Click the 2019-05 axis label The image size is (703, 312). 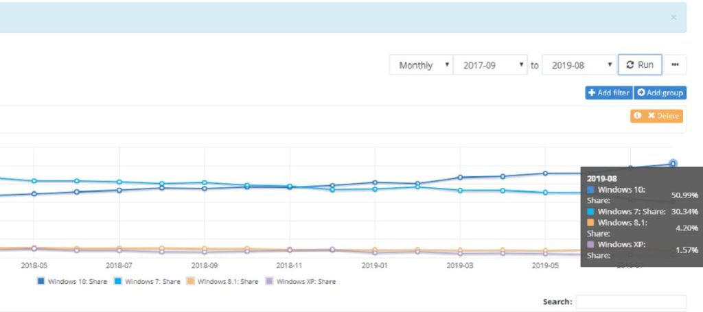(545, 265)
